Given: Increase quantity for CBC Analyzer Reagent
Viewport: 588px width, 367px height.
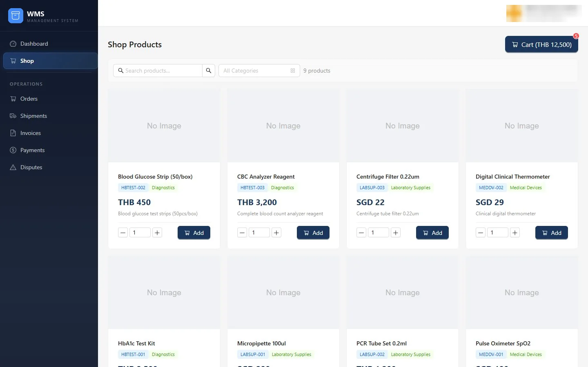Looking at the screenshot, I should click(276, 233).
